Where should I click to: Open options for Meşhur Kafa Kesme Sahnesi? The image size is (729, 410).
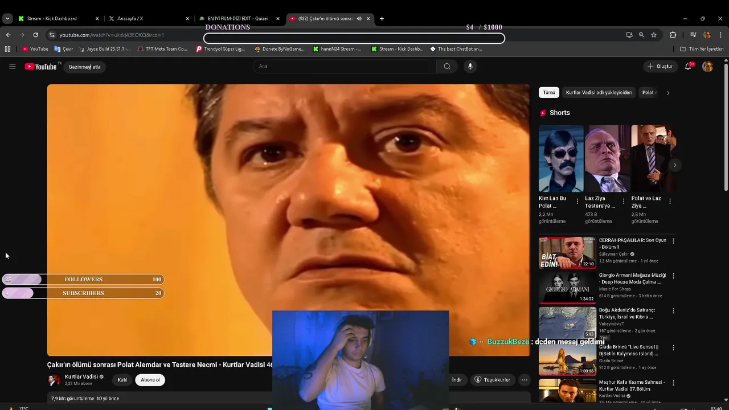(673, 383)
